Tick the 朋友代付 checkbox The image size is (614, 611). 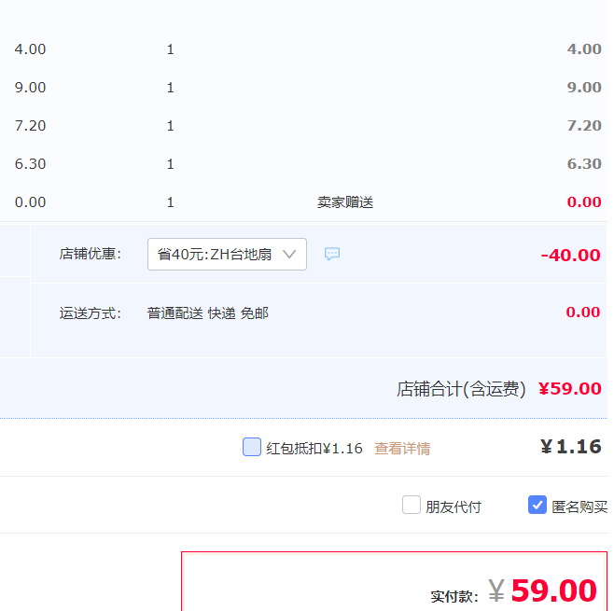pos(412,505)
